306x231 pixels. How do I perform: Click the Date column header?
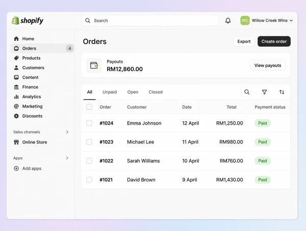187,107
